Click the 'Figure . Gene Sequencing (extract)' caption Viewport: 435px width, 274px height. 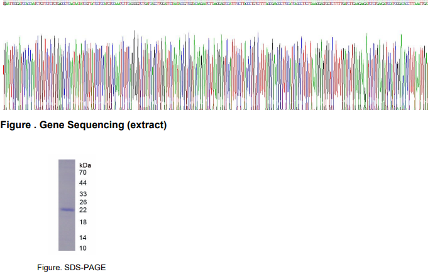coord(84,125)
